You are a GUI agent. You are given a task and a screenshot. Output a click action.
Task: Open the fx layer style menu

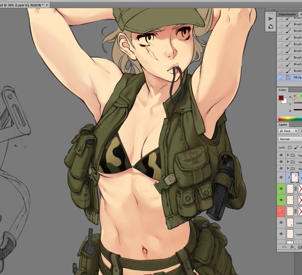pyautogui.click(x=292, y=247)
